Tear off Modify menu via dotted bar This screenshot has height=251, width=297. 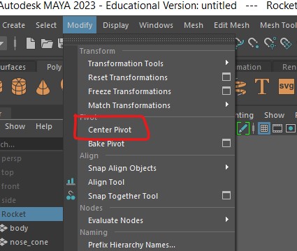click(149, 40)
